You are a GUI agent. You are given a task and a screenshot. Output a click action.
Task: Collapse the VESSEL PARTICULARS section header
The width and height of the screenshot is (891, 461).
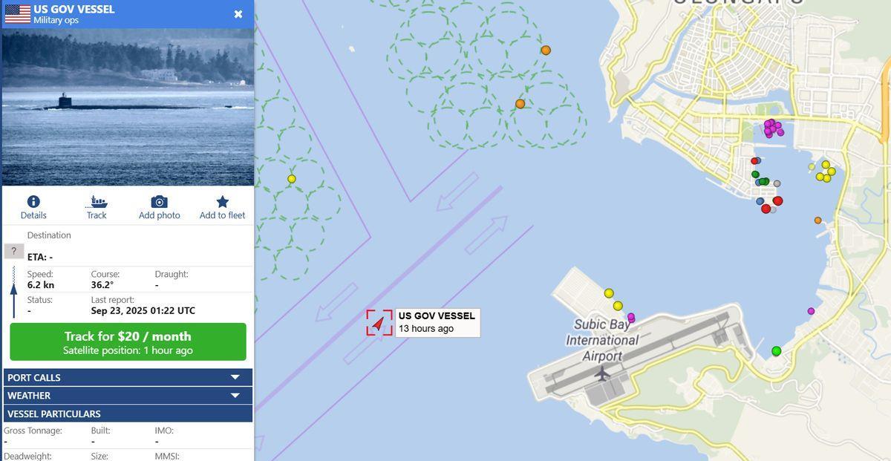pyautogui.click(x=128, y=413)
